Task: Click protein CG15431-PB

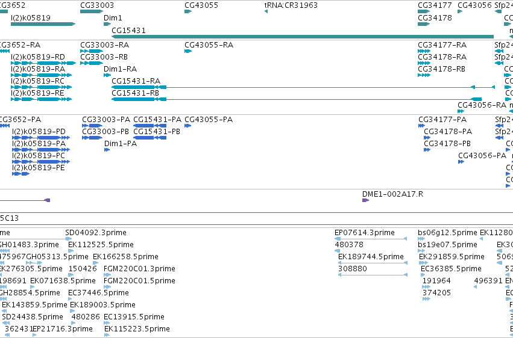Action: point(157,132)
